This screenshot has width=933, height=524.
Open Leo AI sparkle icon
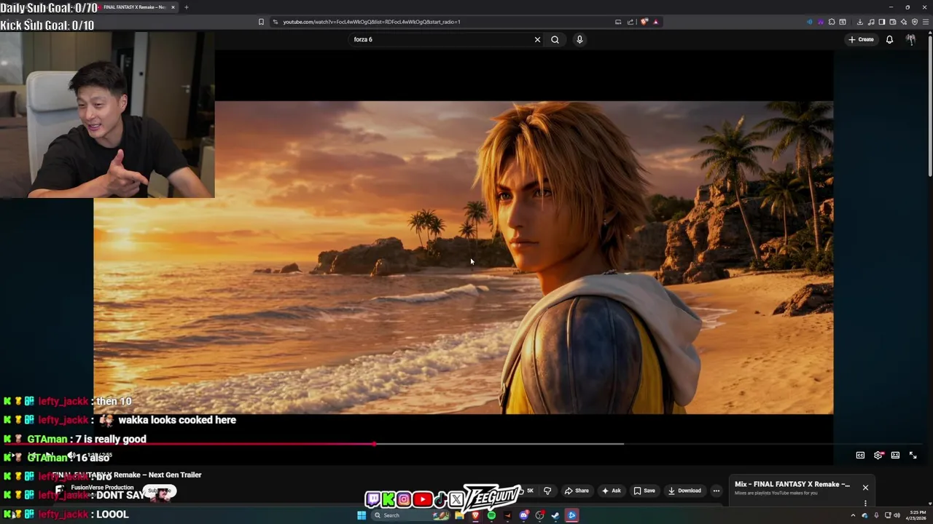point(904,22)
